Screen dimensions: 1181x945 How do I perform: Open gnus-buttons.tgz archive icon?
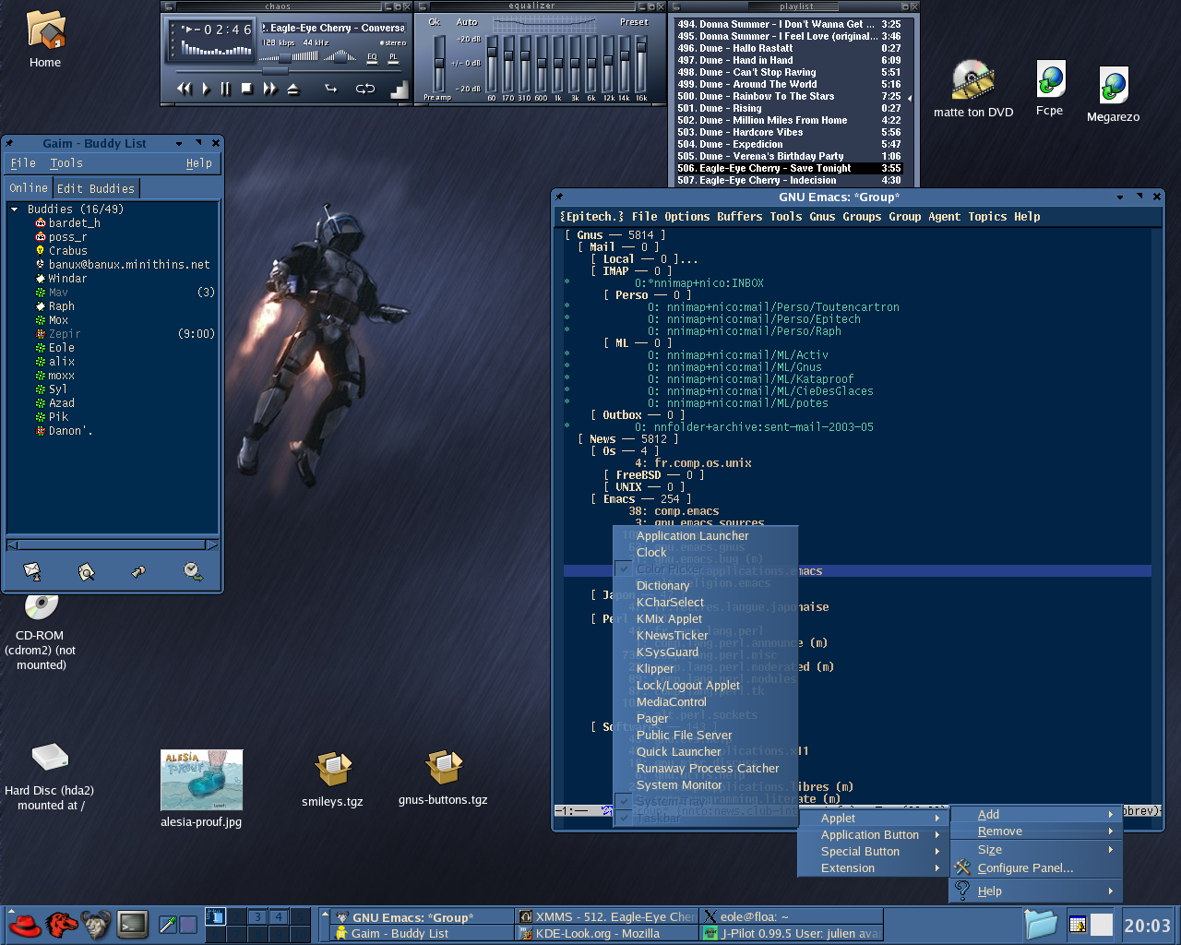[x=443, y=778]
